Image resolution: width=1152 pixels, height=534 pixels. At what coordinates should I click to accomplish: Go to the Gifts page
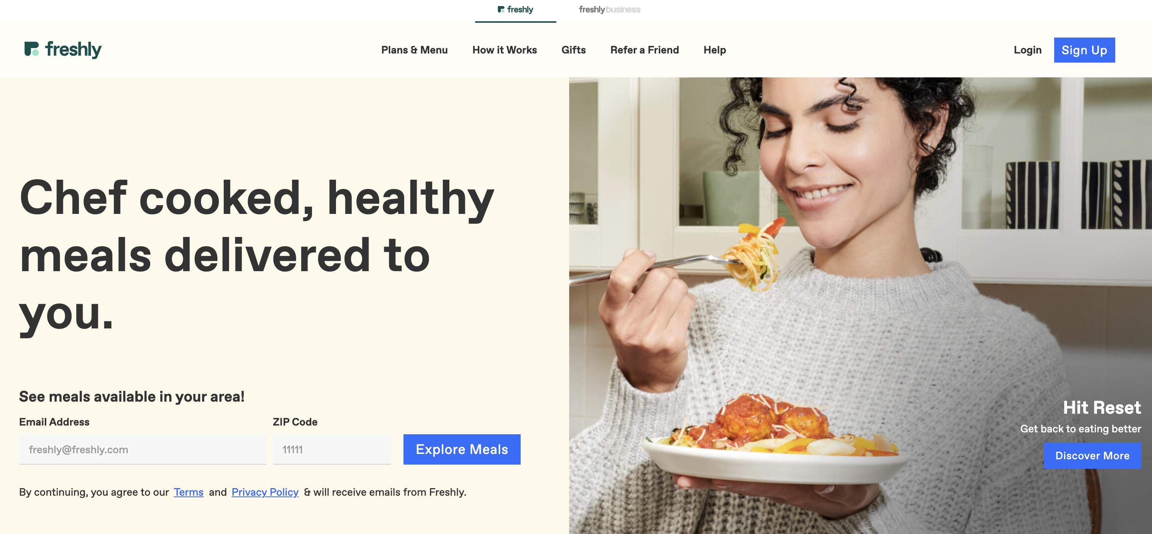click(573, 50)
